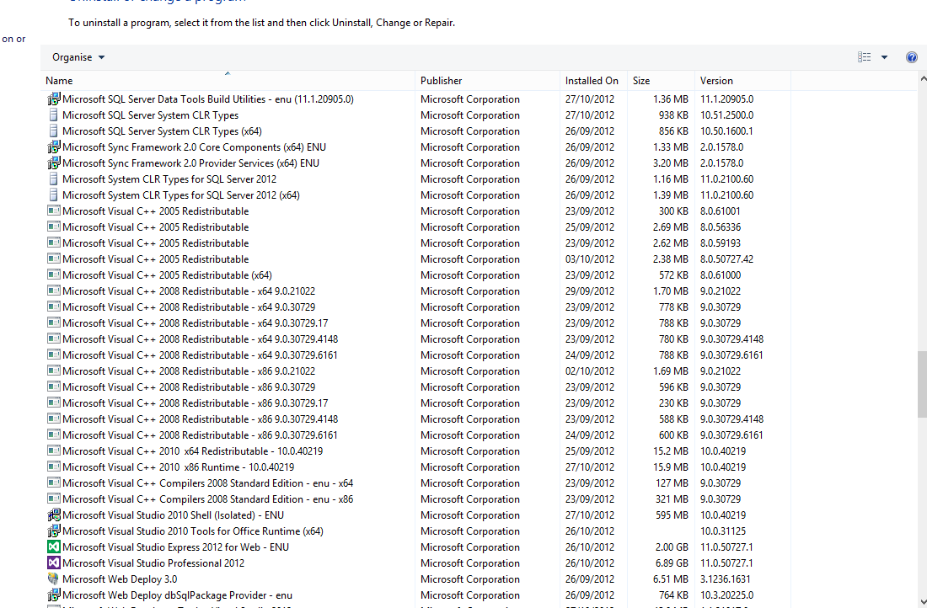Screen dimensions: 927x608
Task: Click the purple Visual Studio Professional 2012 icon
Action: [54, 563]
